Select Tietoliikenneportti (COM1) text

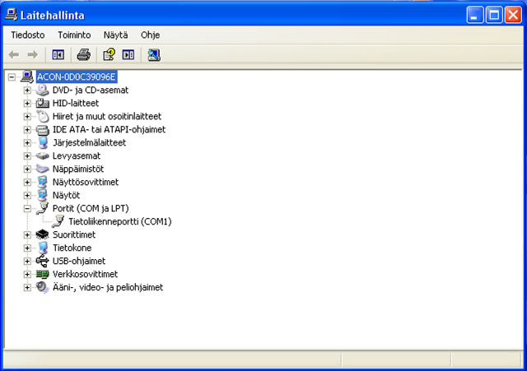120,221
